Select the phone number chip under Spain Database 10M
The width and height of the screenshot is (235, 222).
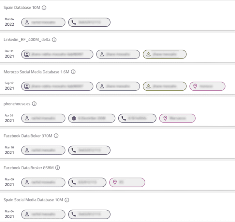click(x=89, y=22)
